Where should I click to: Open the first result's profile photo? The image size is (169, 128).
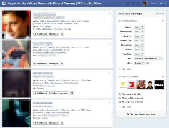pos(17,24)
